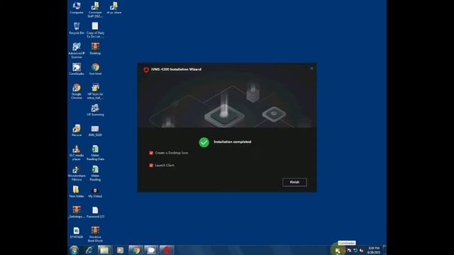Open the pc share folder shortcut
454x255 pixels.
coord(114,8)
